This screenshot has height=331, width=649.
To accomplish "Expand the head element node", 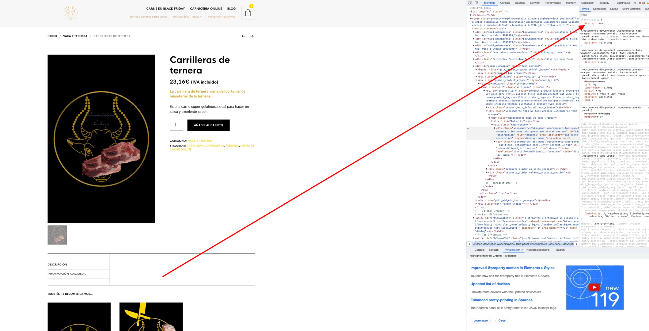I will click(471, 15).
